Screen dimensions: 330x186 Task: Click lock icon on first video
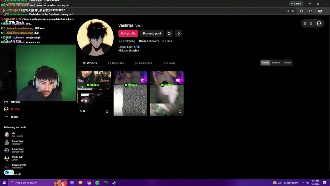(107, 111)
